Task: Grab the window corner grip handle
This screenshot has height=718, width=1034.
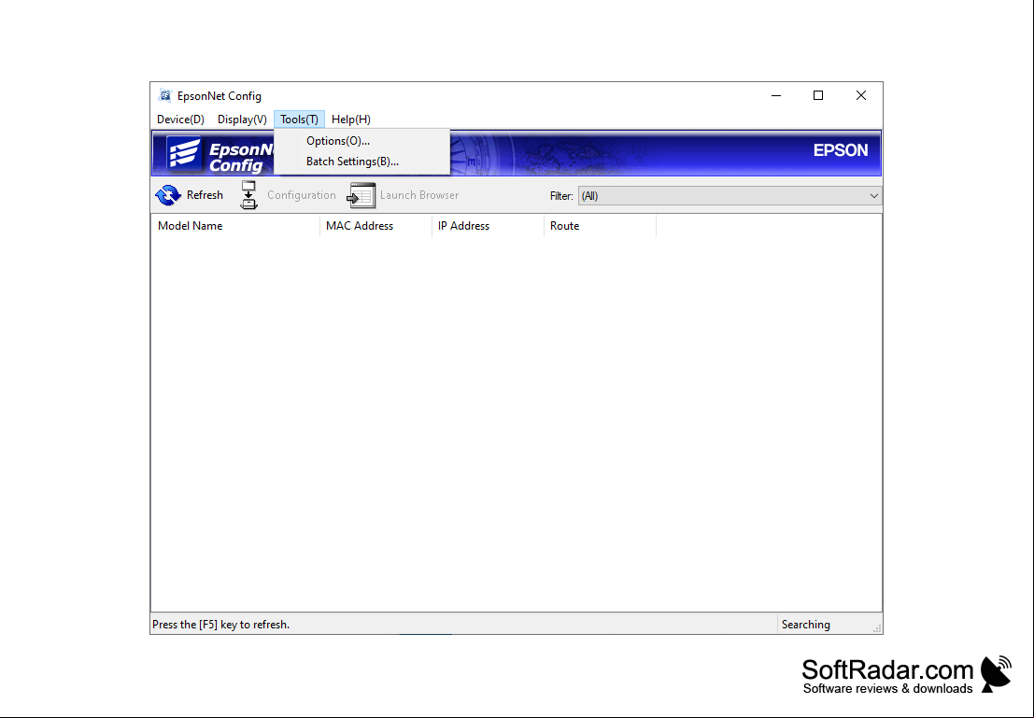Action: tap(877, 629)
